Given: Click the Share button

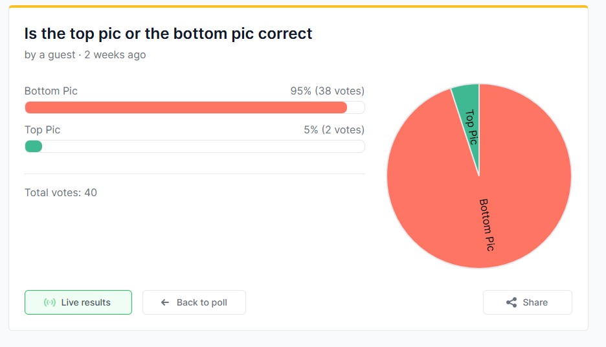Looking at the screenshot, I should [x=527, y=302].
